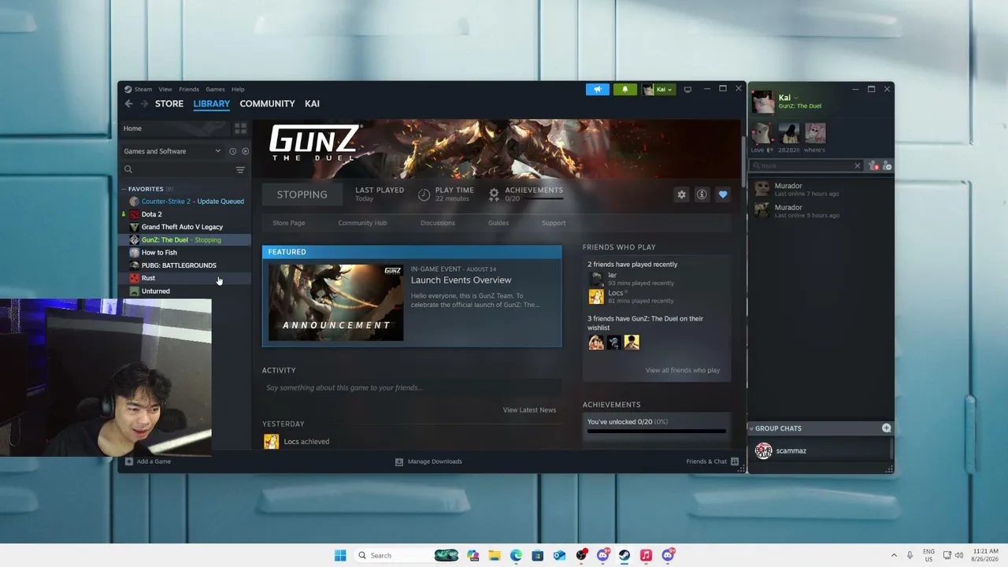Click the achievements progress bar
This screenshot has width=1008, height=567.
click(657, 431)
